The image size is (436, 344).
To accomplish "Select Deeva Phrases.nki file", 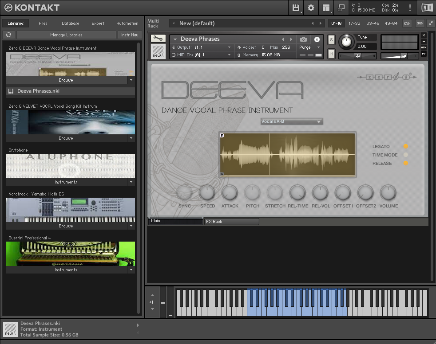I will pos(70,91).
